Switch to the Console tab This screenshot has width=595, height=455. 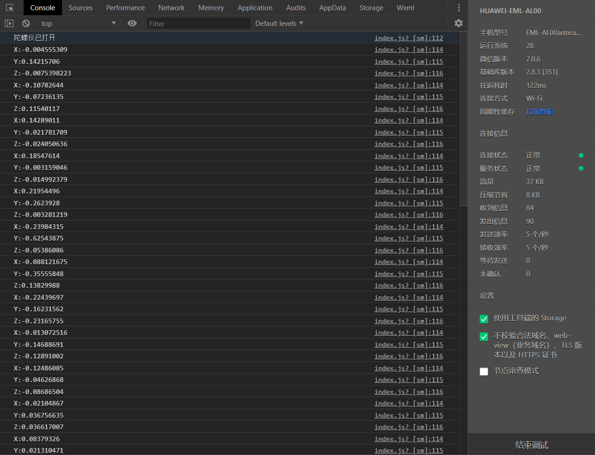43,8
